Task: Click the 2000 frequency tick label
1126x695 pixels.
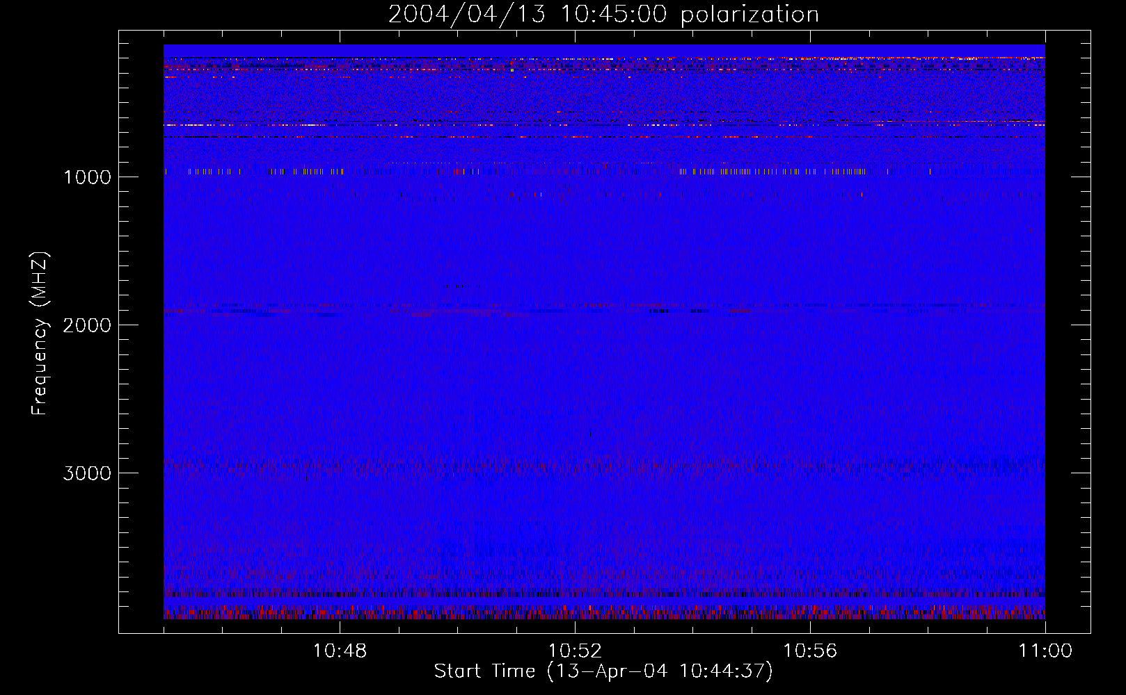Action: [x=87, y=325]
